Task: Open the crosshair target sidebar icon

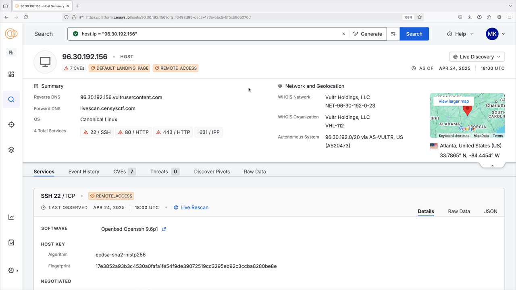Action: (x=11, y=124)
